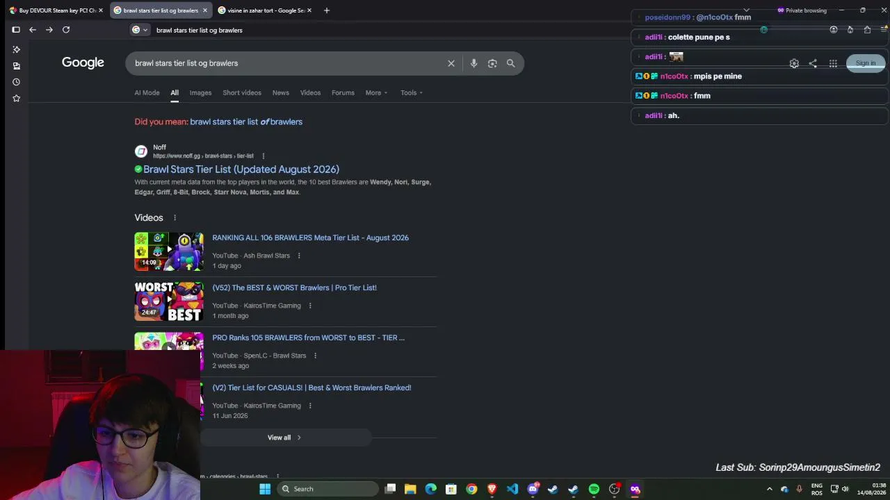Viewport: 890px width, 500px height.
Task: Select the News search tab
Action: point(281,93)
